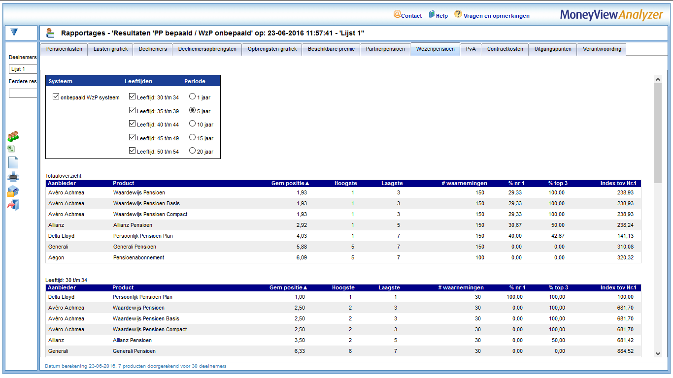This screenshot has height=378, width=673.
Task: Click Delta Lloyd in Leeftijd 30 t/m 34 table
Action: pos(61,297)
